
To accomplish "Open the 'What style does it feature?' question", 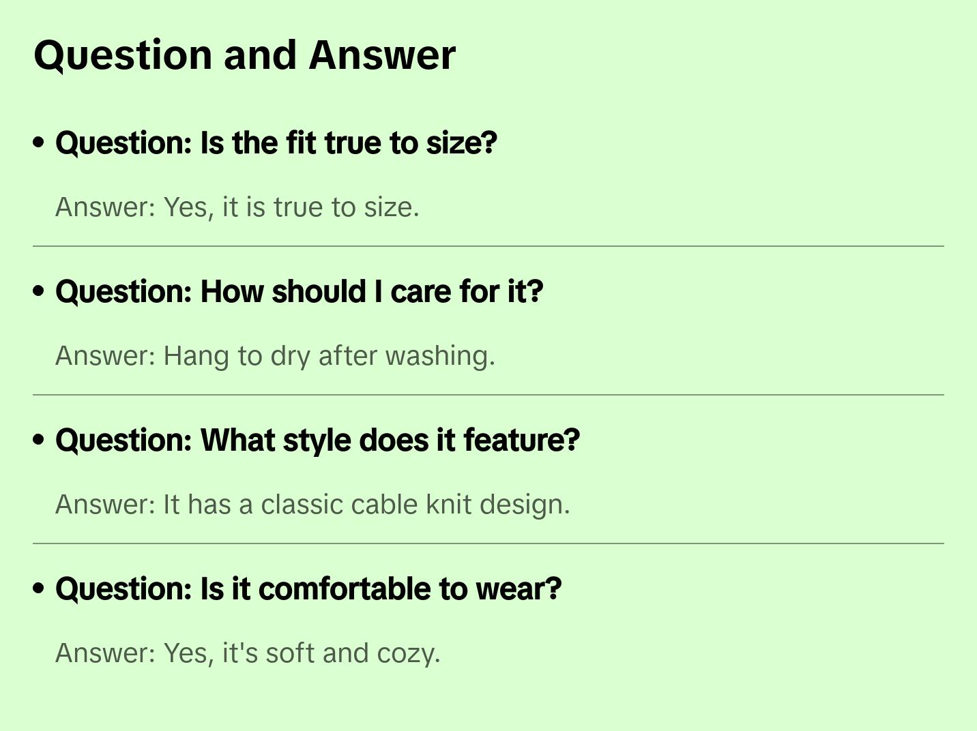I will tap(317, 441).
